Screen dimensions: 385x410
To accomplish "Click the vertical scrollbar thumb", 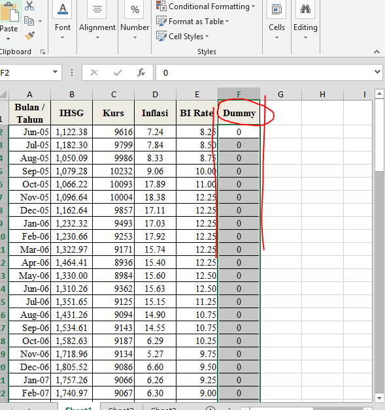I will [379, 135].
